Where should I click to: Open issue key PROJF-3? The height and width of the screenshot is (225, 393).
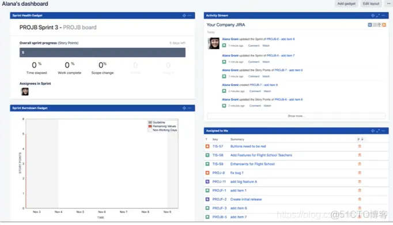220,208
